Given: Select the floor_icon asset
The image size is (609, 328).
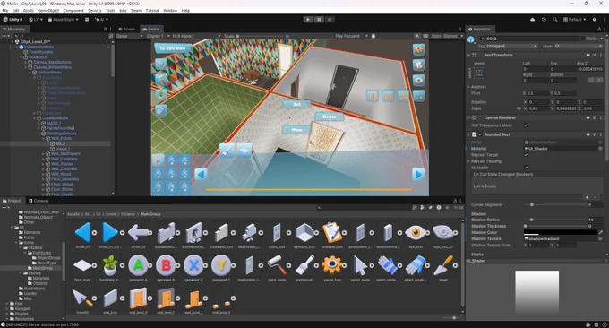Looking at the screenshot, I should pyautogui.click(x=82, y=265).
